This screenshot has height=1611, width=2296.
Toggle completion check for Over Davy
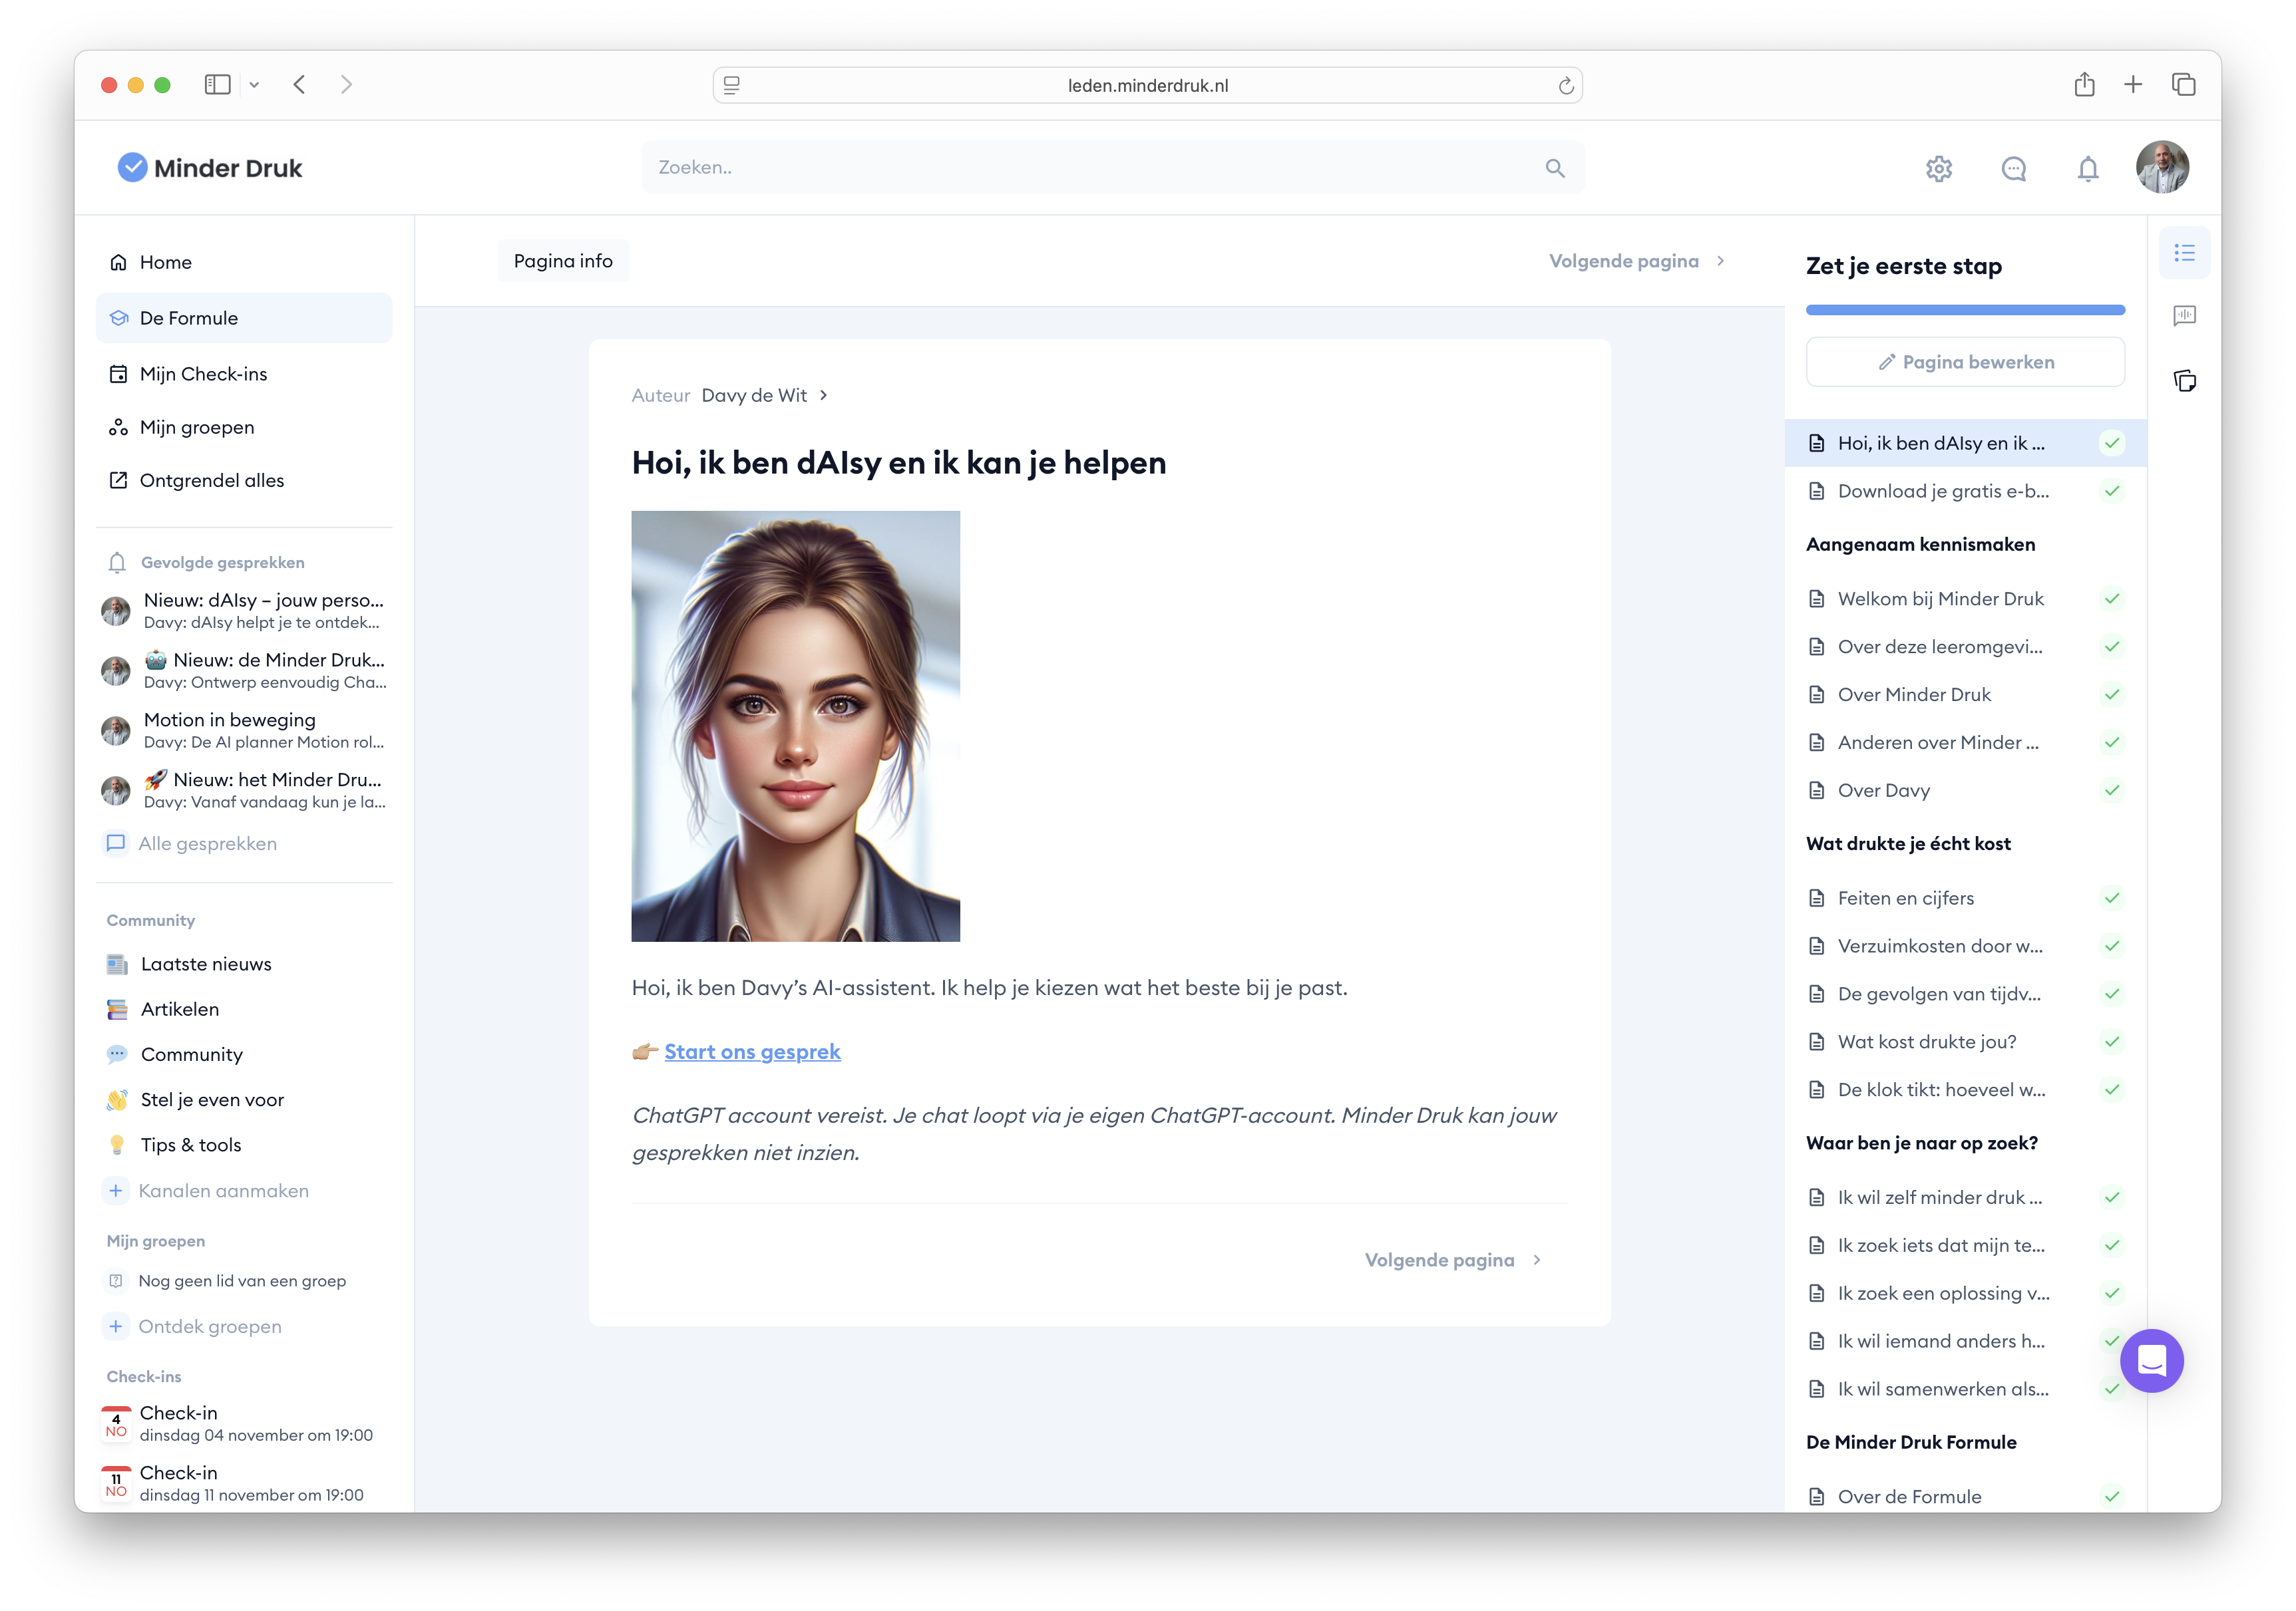pyautogui.click(x=2111, y=790)
